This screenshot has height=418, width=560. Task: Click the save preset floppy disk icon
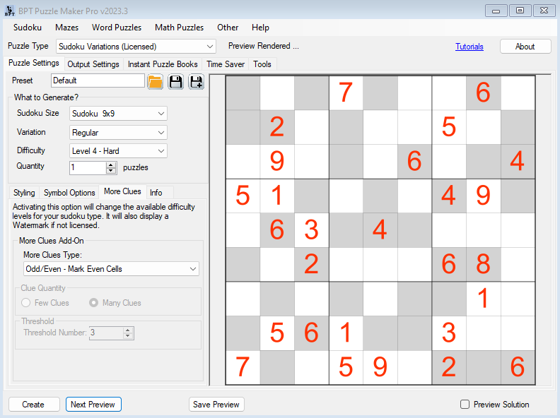tap(175, 81)
